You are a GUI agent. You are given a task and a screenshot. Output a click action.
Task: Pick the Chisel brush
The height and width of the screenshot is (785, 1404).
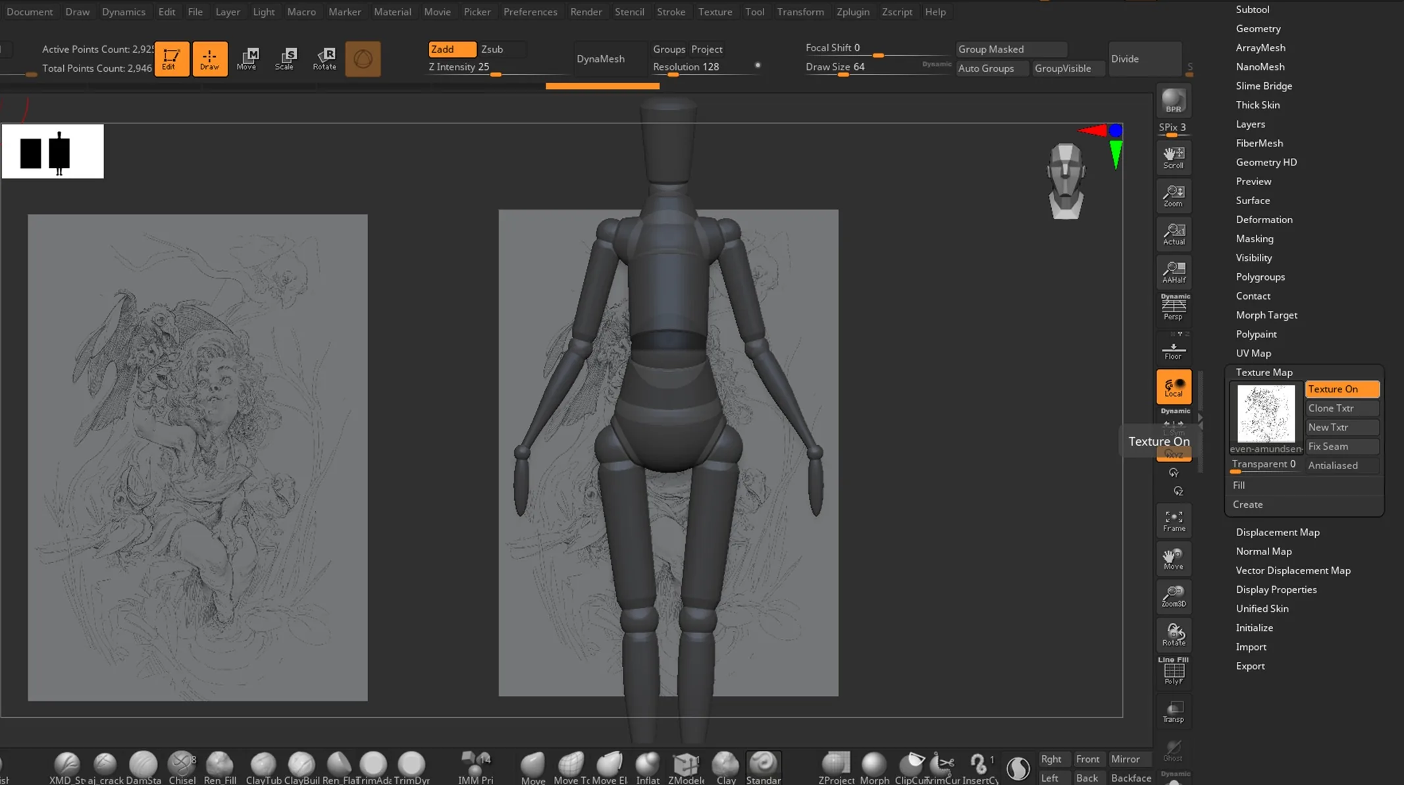click(x=182, y=768)
